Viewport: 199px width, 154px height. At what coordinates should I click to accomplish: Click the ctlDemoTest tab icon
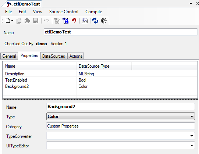point(10,4)
